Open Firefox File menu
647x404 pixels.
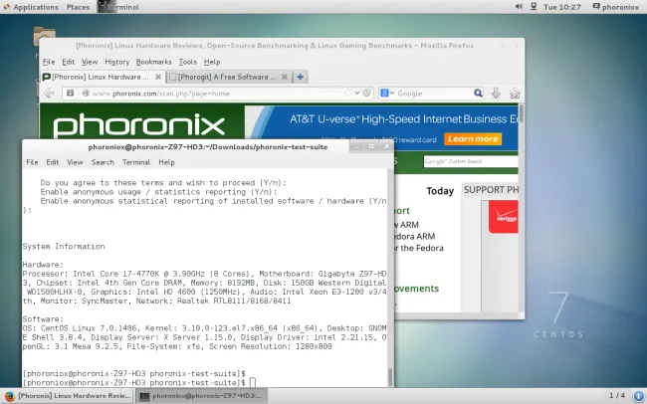49,62
